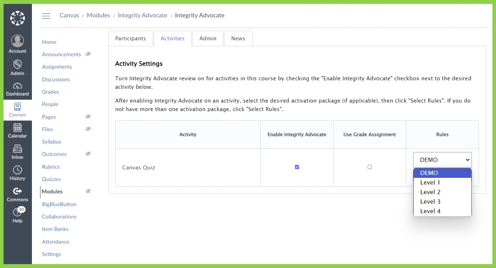Open Rubrics in course navigation
Image resolution: width=496 pixels, height=268 pixels.
[51, 167]
